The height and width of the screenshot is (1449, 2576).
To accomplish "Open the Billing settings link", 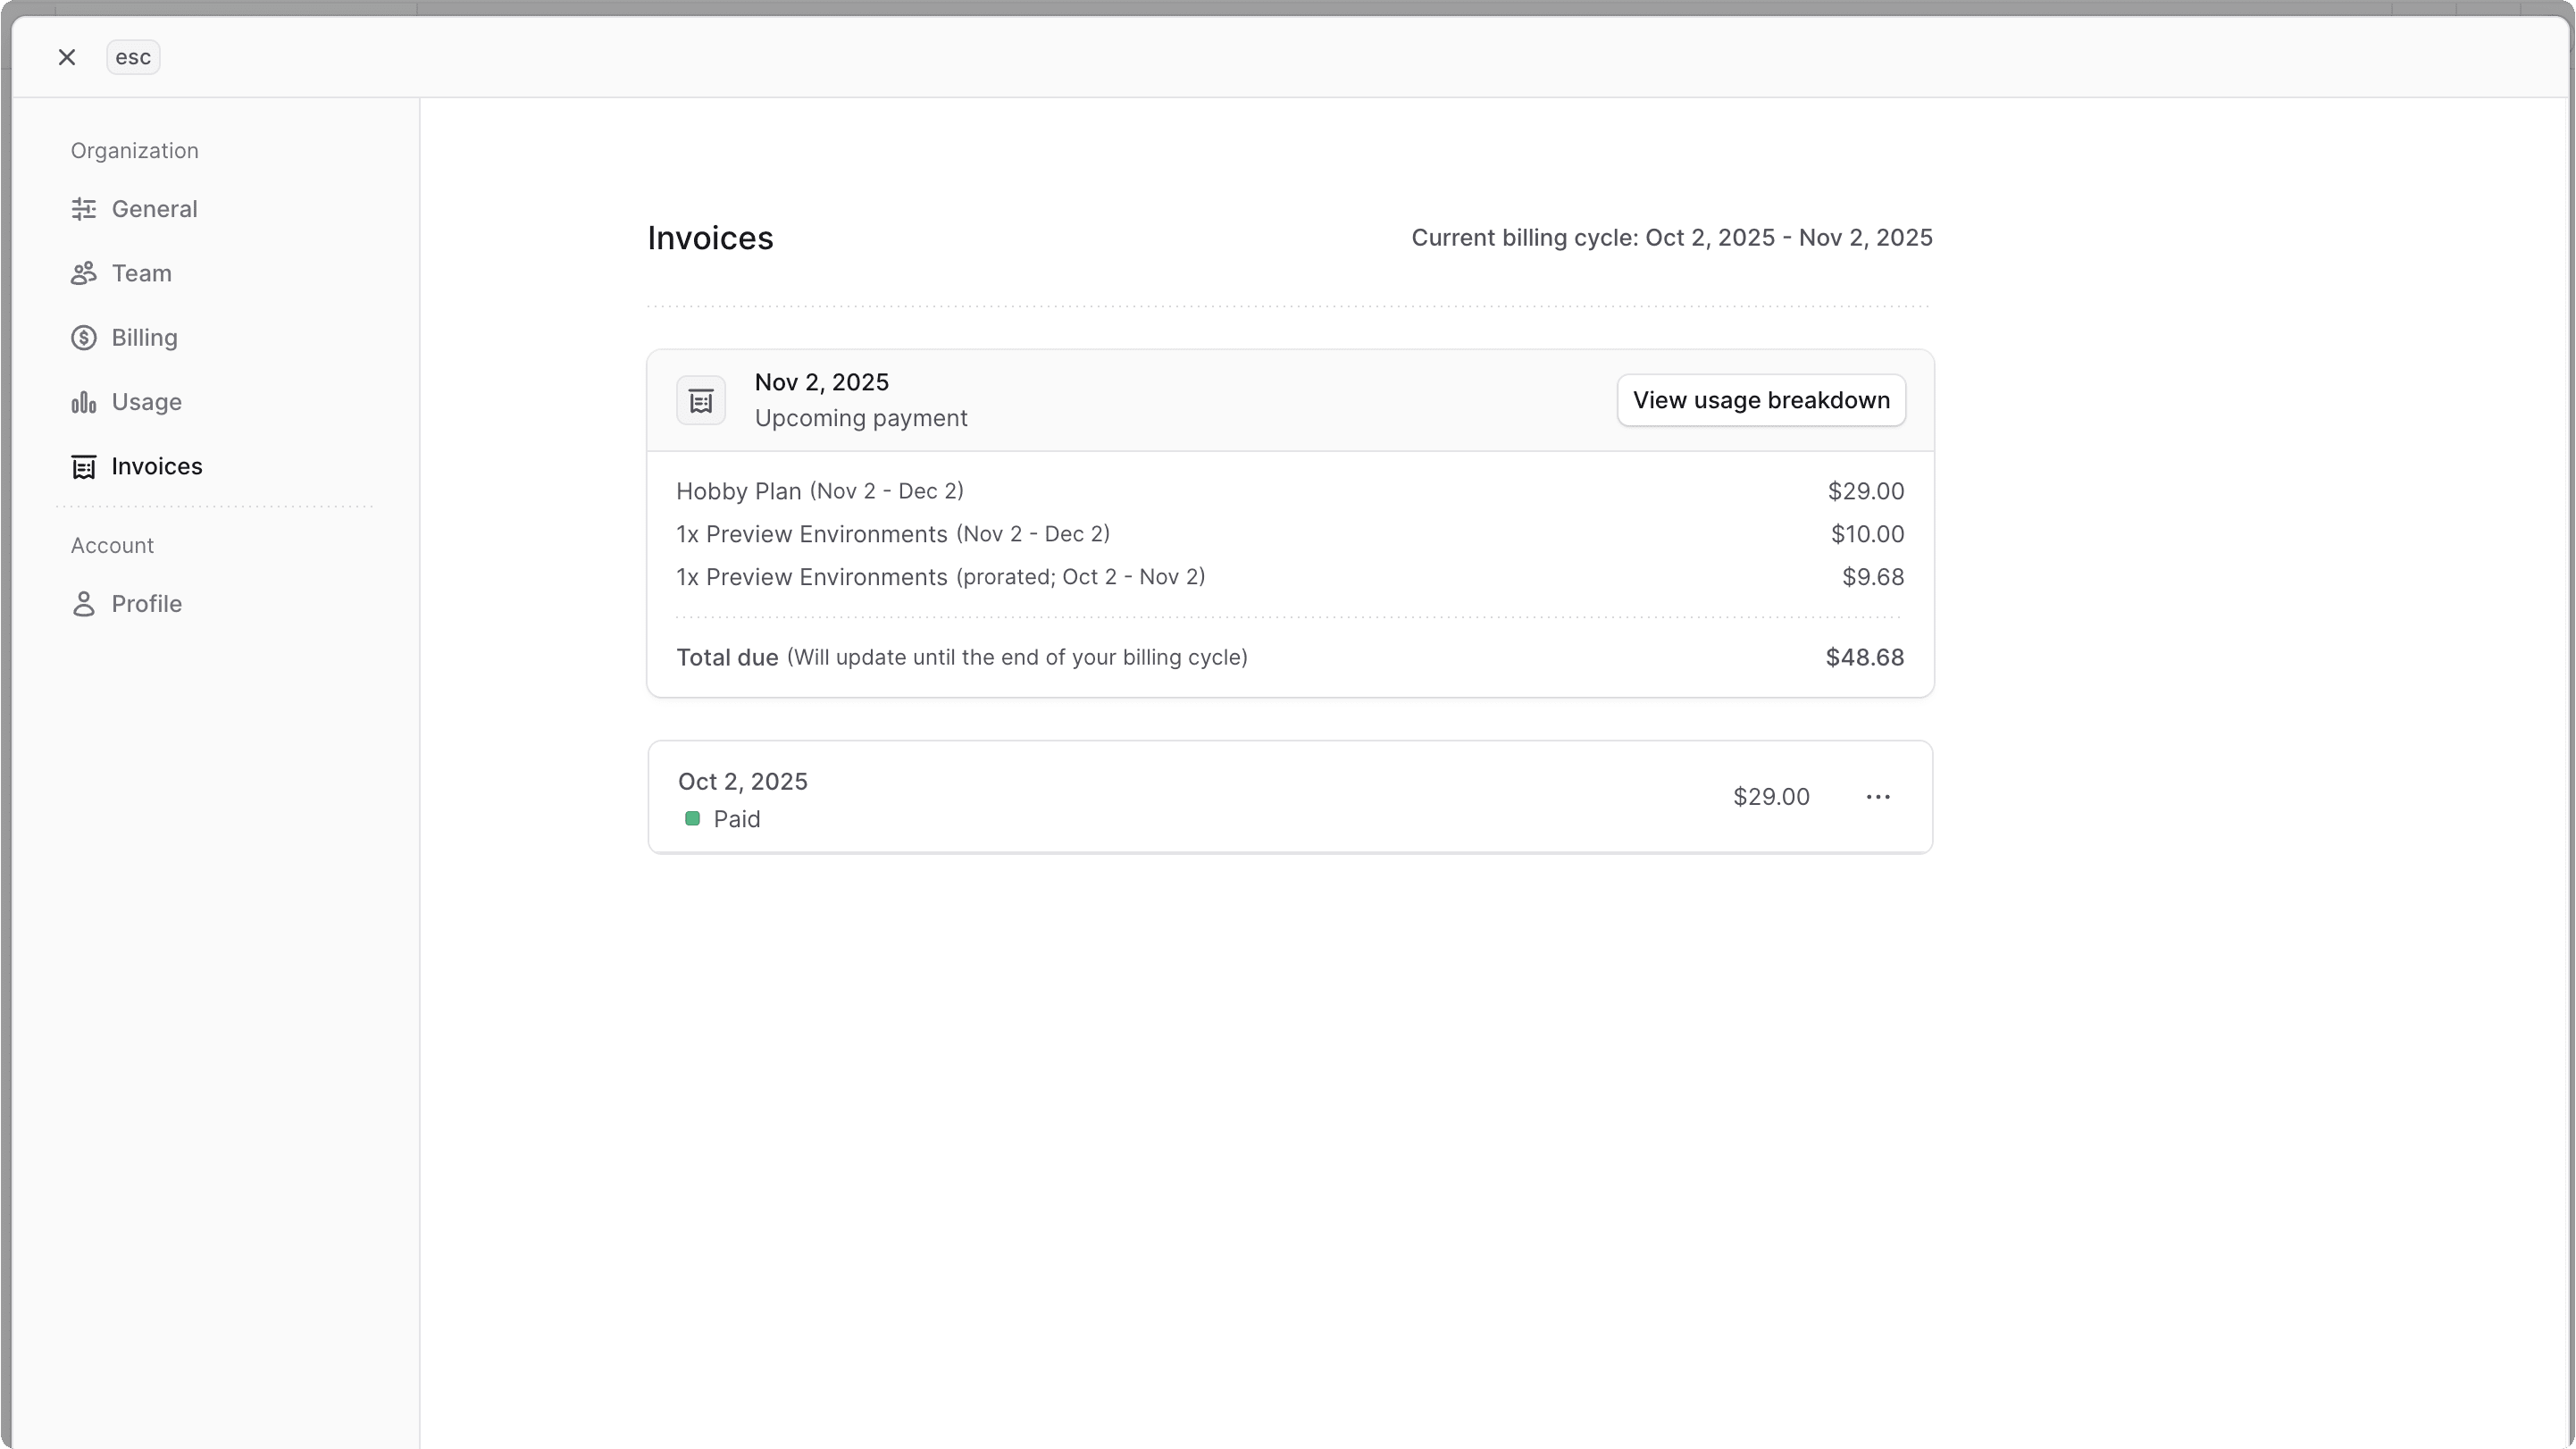I will 143,337.
